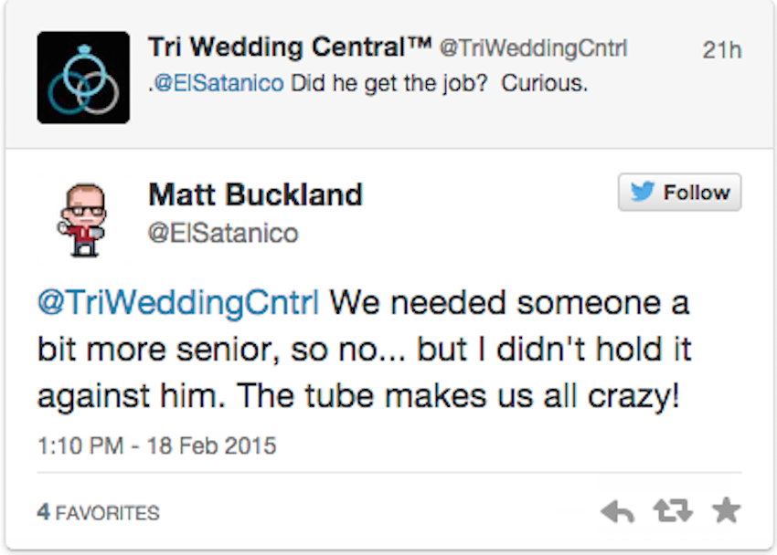Screen dimensions: 777x555
Task: Open the 1:10 PM - 18 Feb 2015 timestamp
Action: pyautogui.click(x=156, y=445)
